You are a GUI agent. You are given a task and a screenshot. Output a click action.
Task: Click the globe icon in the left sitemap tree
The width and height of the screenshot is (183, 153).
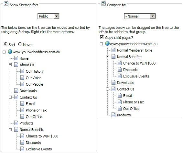click(10, 52)
